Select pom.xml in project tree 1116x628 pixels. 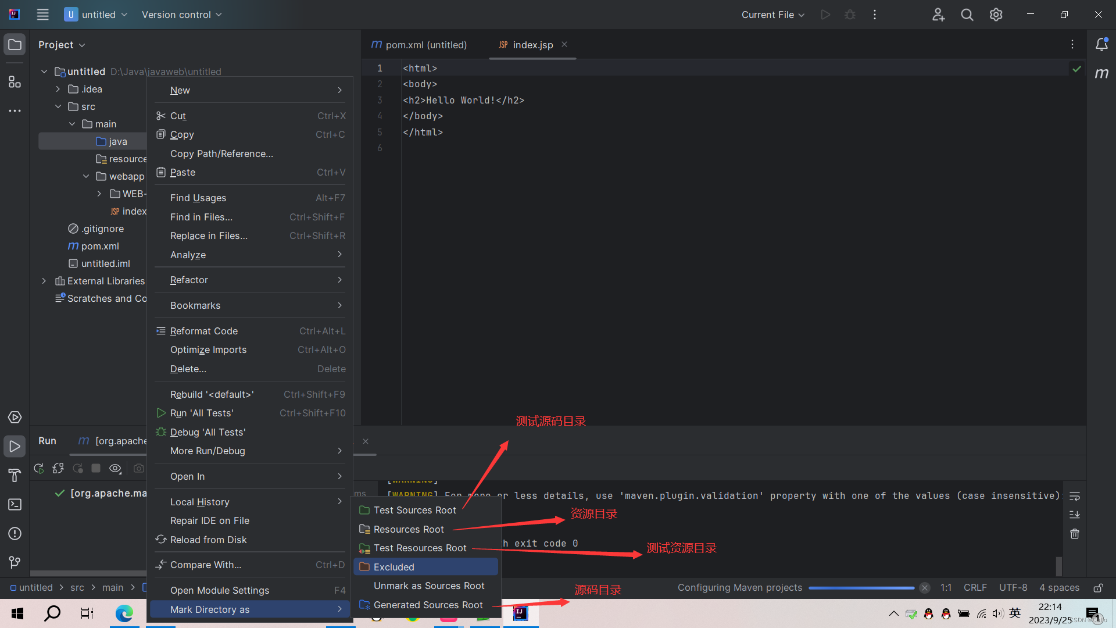click(x=100, y=246)
